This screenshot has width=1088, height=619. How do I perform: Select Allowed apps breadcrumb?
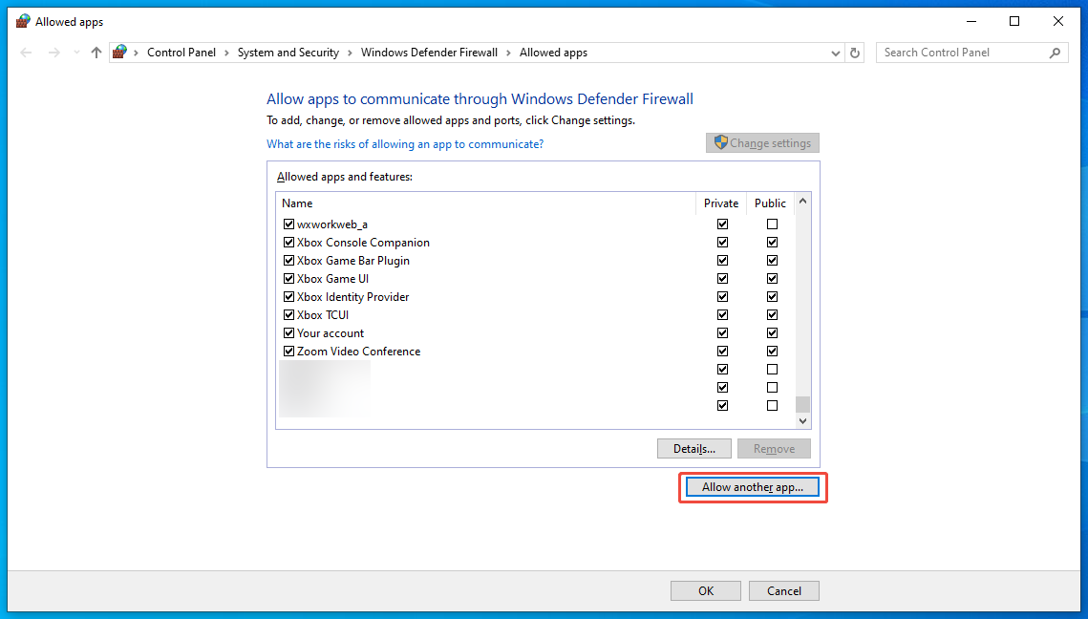(553, 53)
